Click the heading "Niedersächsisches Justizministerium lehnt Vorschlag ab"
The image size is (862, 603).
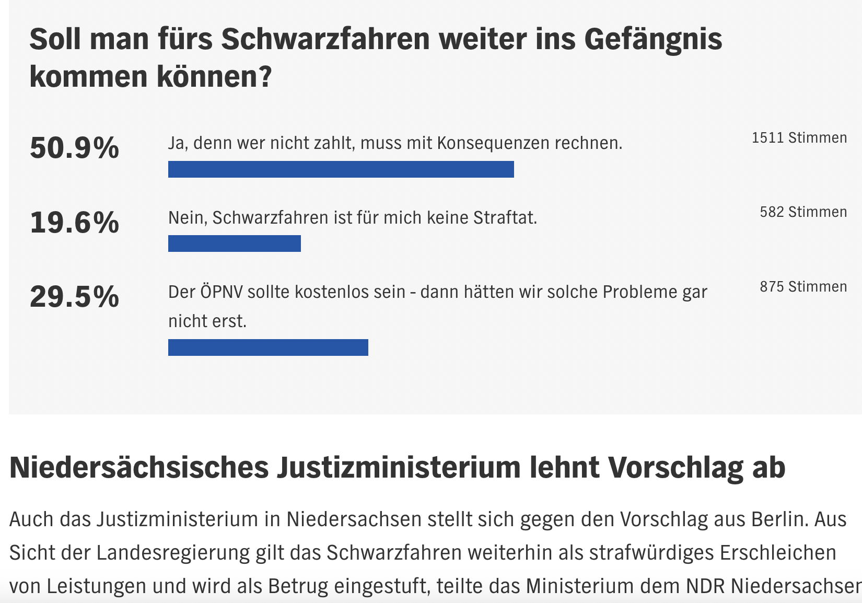[397, 467]
